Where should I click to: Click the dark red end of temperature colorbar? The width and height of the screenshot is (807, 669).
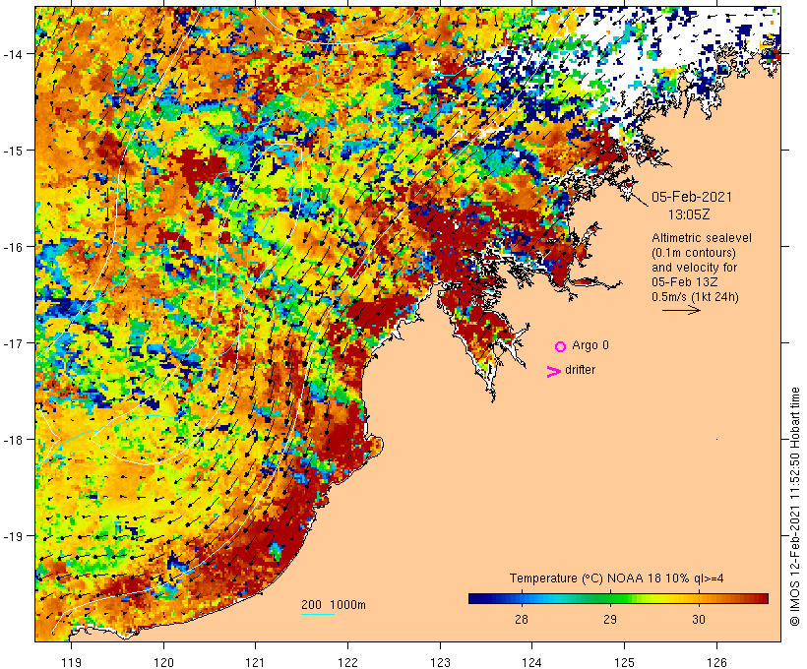763,598
